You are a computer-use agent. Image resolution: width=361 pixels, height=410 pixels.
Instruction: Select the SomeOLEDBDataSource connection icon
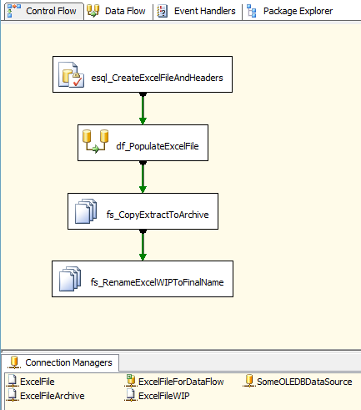249,381
